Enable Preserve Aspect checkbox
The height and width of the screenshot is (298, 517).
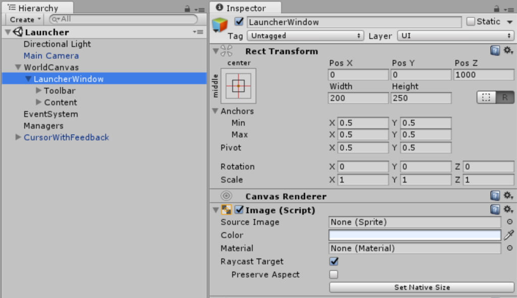(x=334, y=274)
